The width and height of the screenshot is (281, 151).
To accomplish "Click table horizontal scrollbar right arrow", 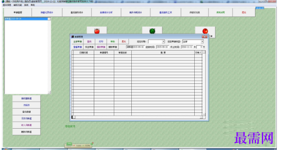I will pos(201,117).
